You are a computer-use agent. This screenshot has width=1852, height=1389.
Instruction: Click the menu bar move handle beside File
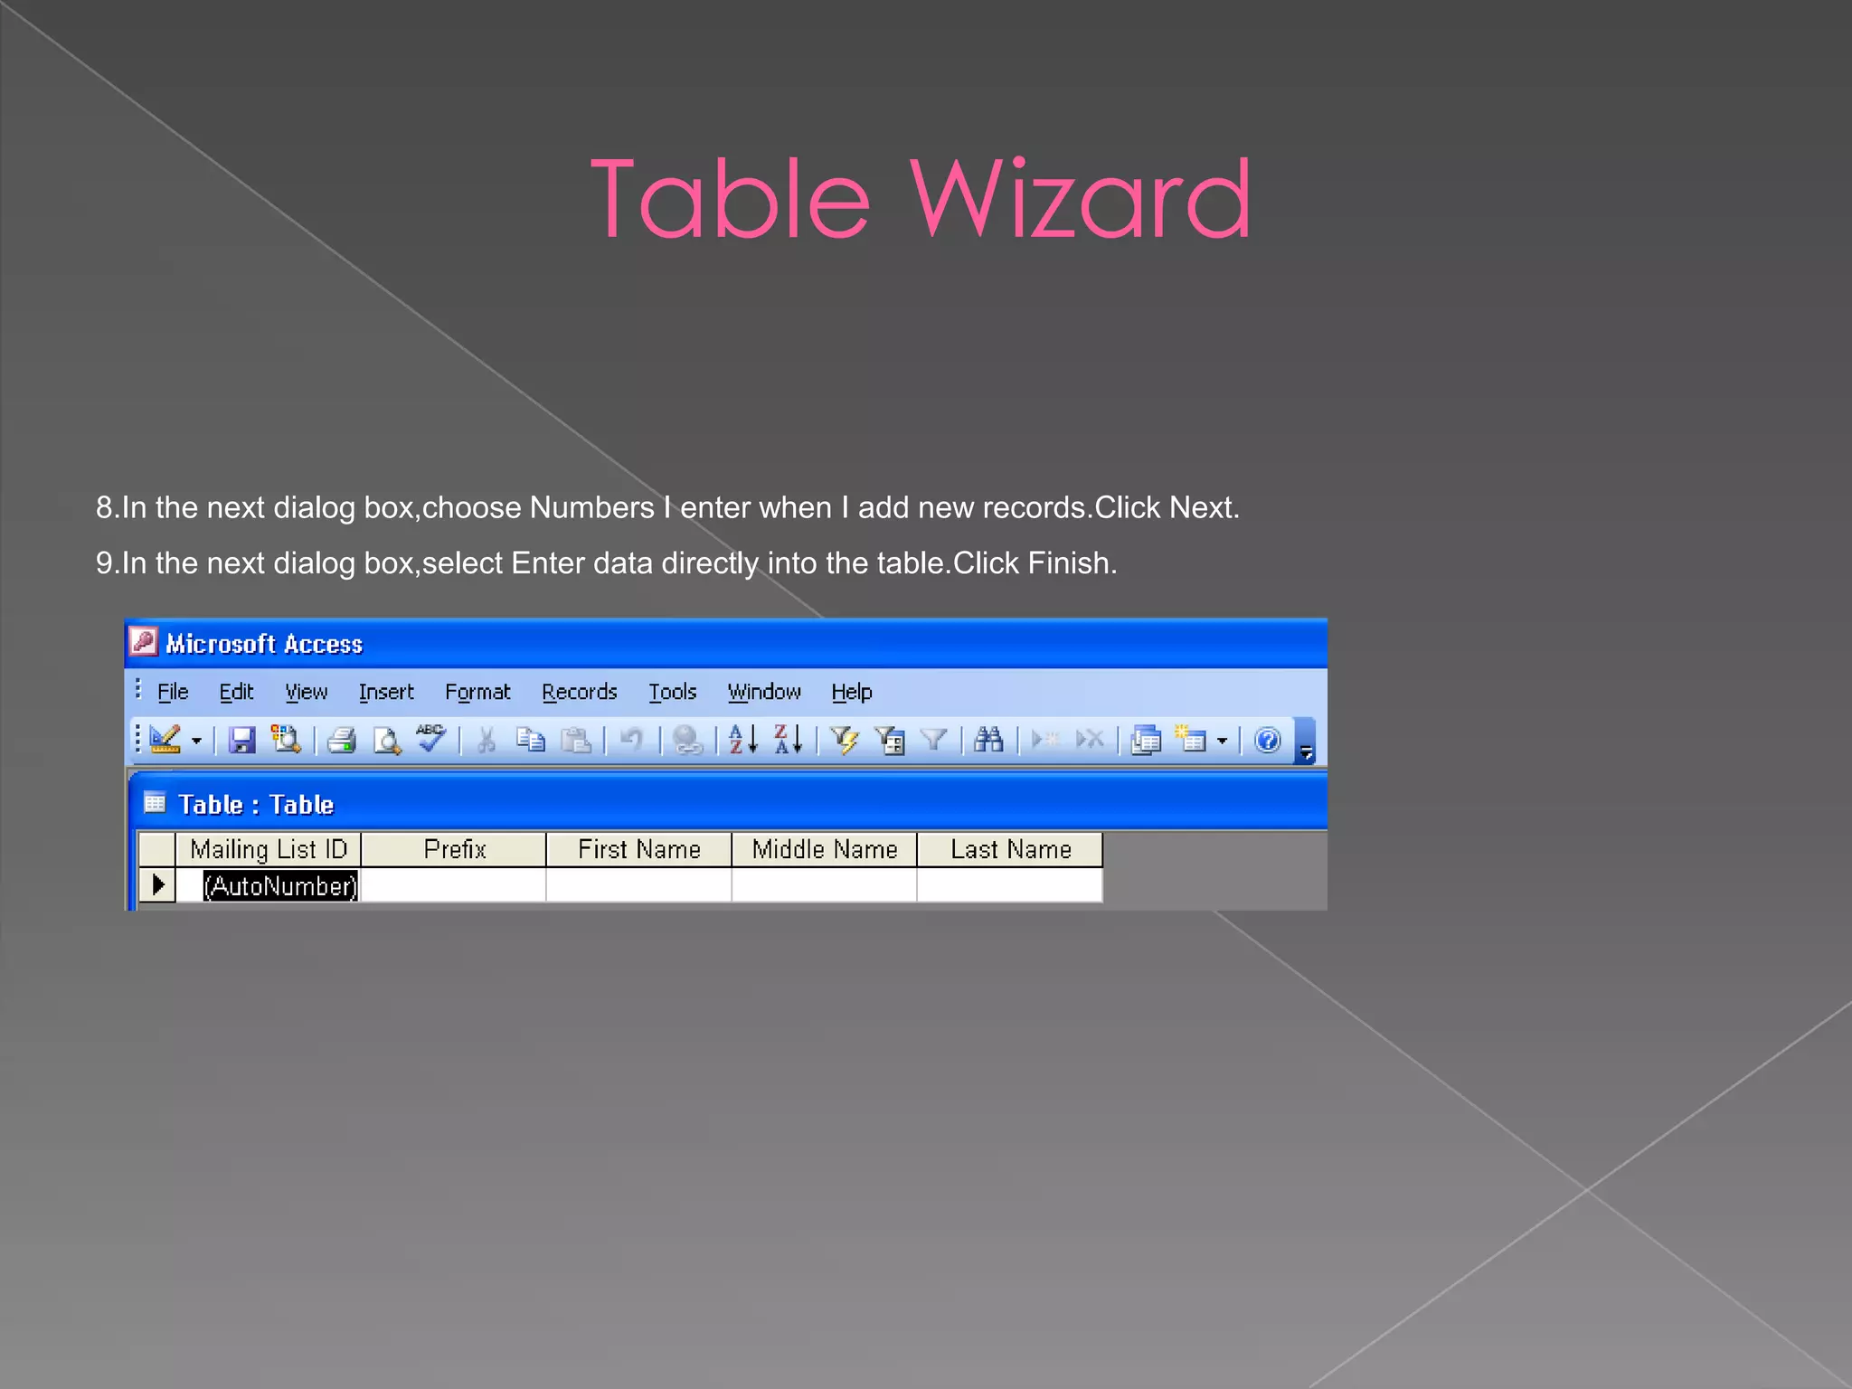click(x=137, y=690)
